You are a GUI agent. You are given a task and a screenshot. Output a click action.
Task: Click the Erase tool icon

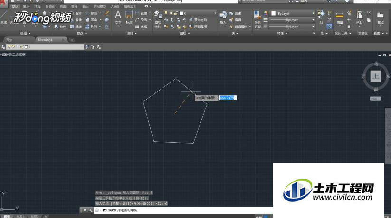pos(107,13)
